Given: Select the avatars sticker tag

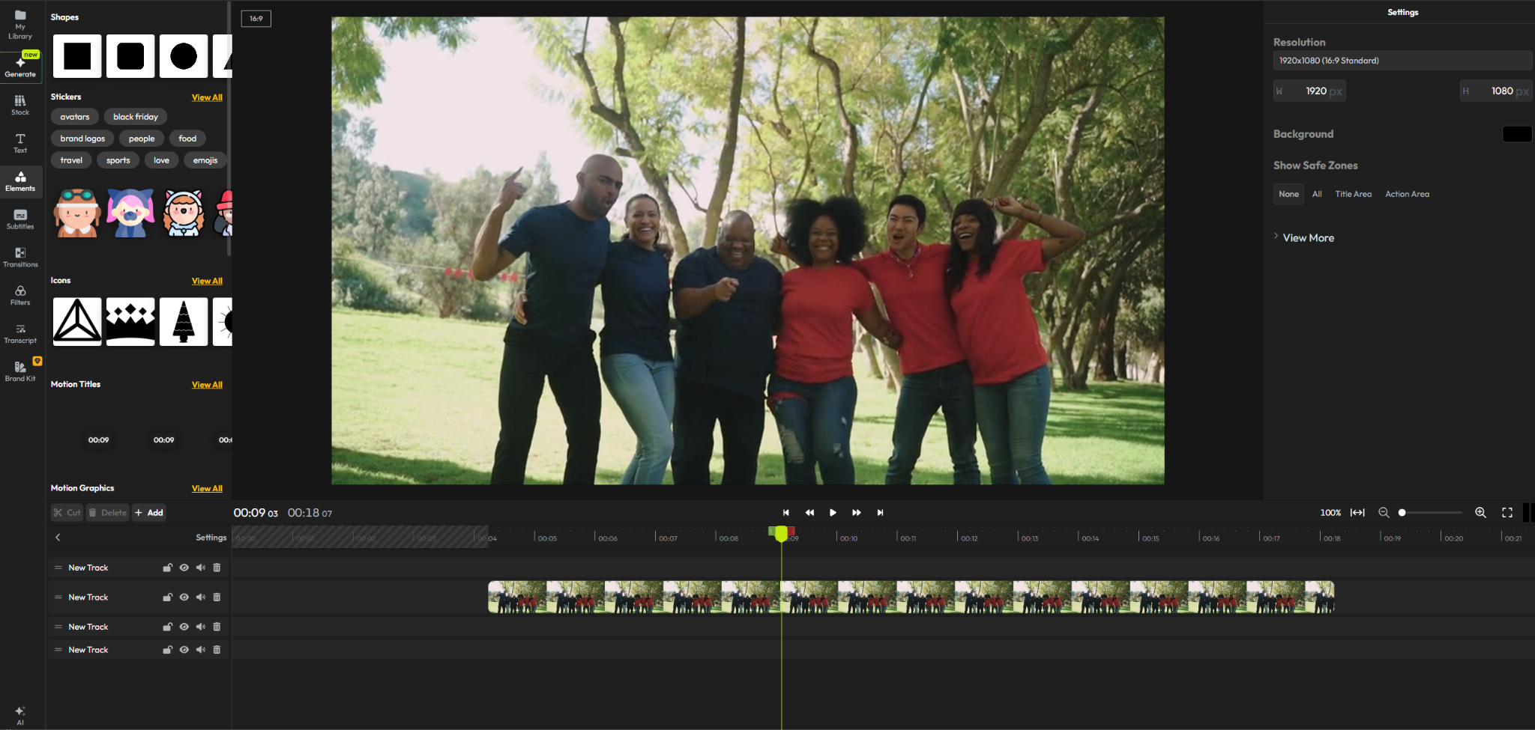Looking at the screenshot, I should [x=75, y=117].
